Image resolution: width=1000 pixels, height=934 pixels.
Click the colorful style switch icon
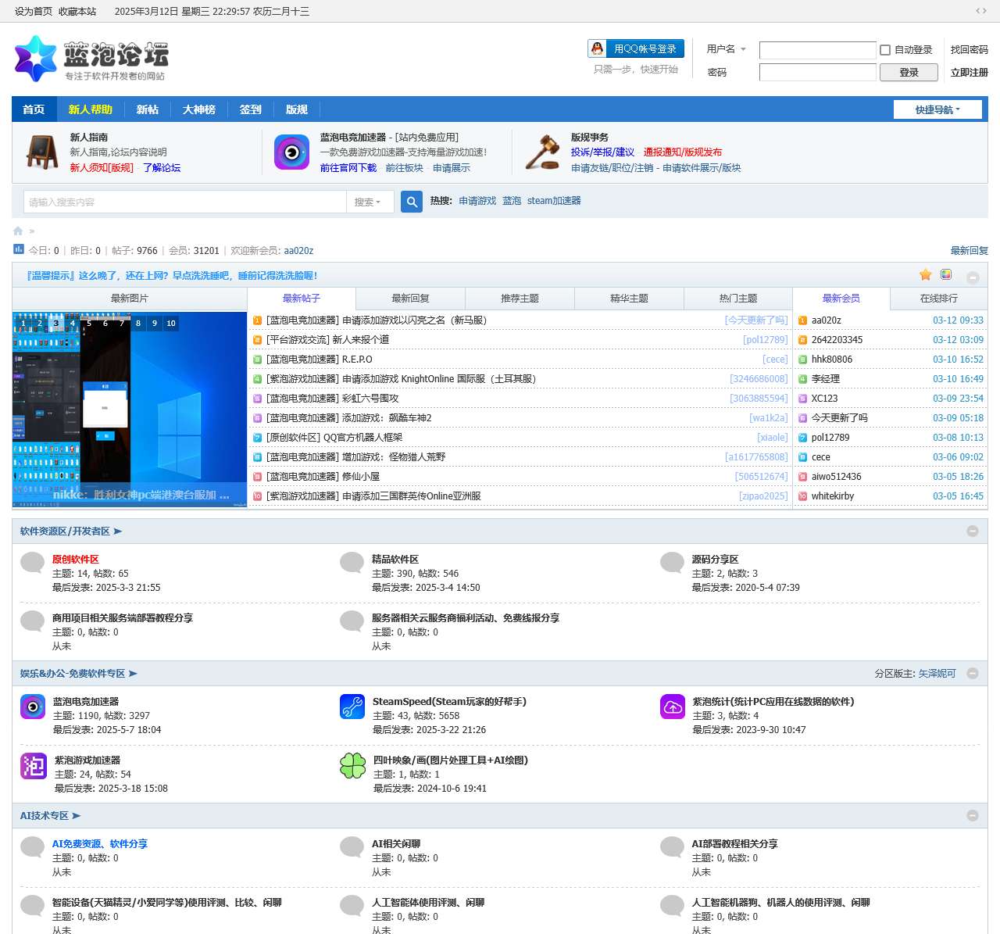pyautogui.click(x=946, y=274)
